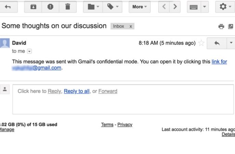Open the Settings gear menu
This screenshot has width=235, height=154.
(225, 7)
